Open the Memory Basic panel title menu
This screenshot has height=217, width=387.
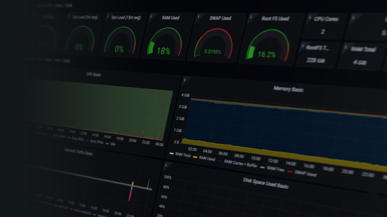click(288, 89)
